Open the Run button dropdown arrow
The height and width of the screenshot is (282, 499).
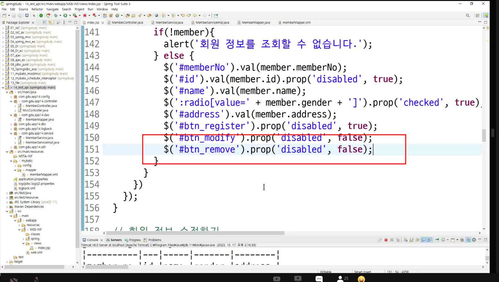click(70, 15)
